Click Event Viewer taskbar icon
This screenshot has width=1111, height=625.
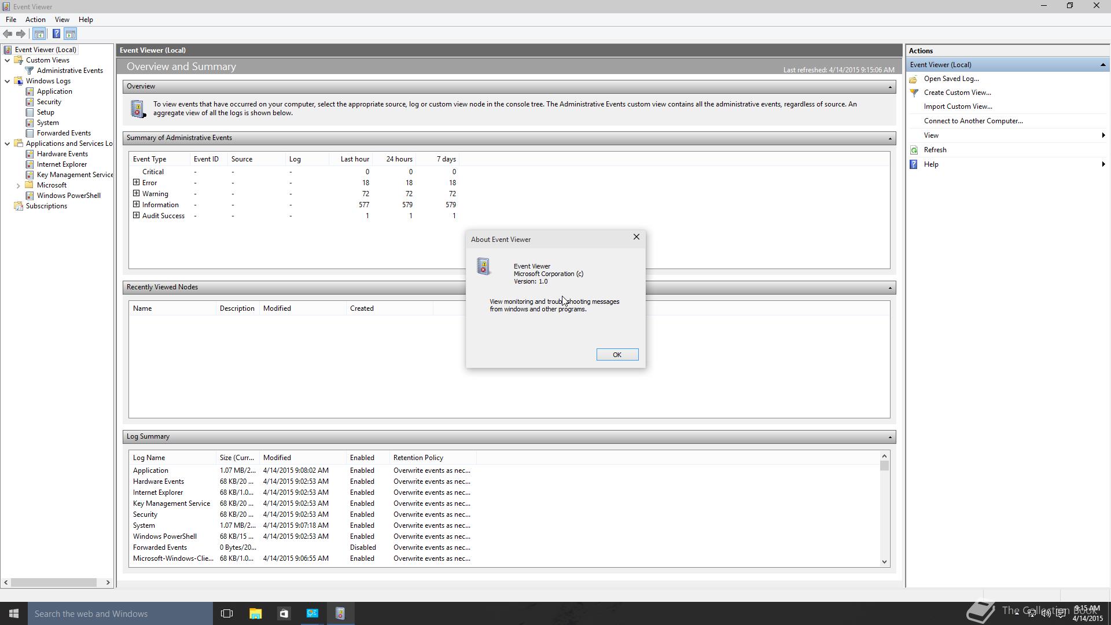340,613
